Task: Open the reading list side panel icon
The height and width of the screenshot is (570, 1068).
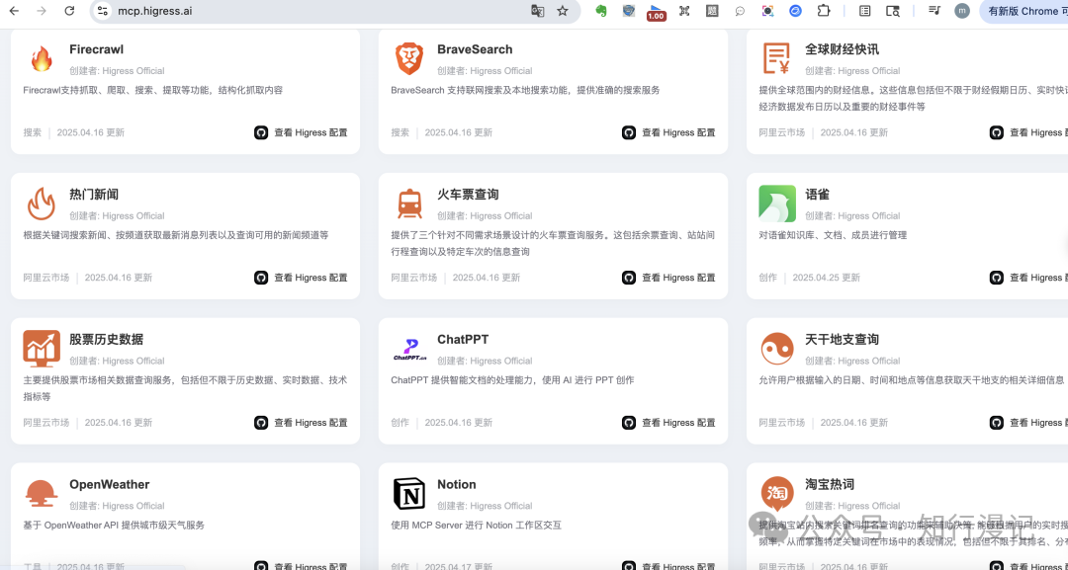Action: click(x=864, y=11)
